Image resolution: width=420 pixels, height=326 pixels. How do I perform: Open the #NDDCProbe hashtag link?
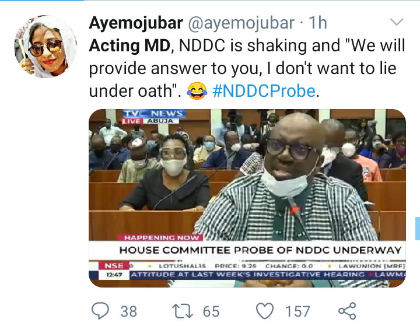[264, 91]
